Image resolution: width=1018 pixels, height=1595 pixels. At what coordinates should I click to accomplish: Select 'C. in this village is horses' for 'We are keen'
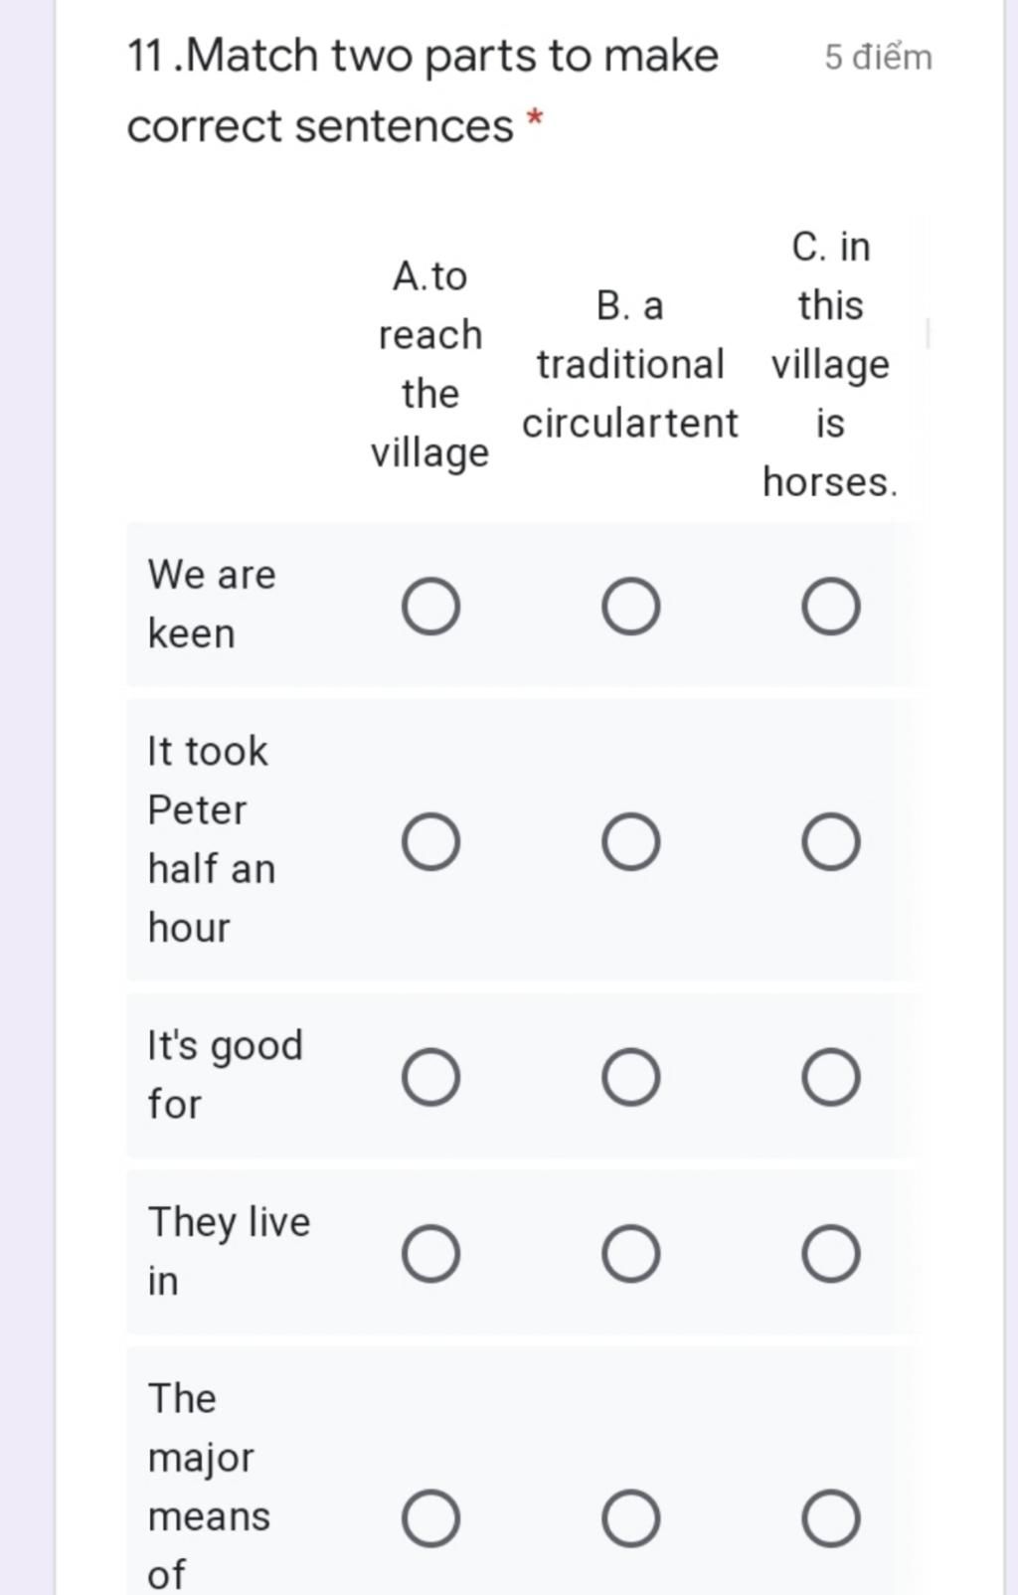click(x=831, y=607)
